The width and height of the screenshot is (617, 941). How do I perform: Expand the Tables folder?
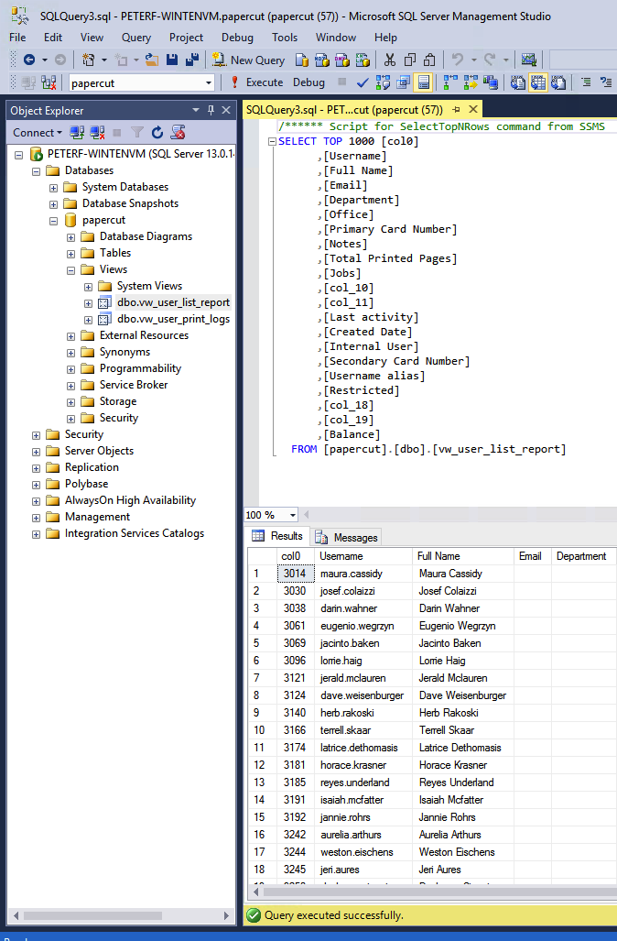[70, 254]
